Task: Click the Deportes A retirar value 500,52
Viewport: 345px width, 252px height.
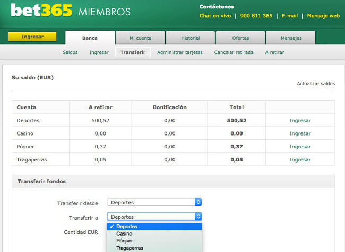Action: (100, 121)
